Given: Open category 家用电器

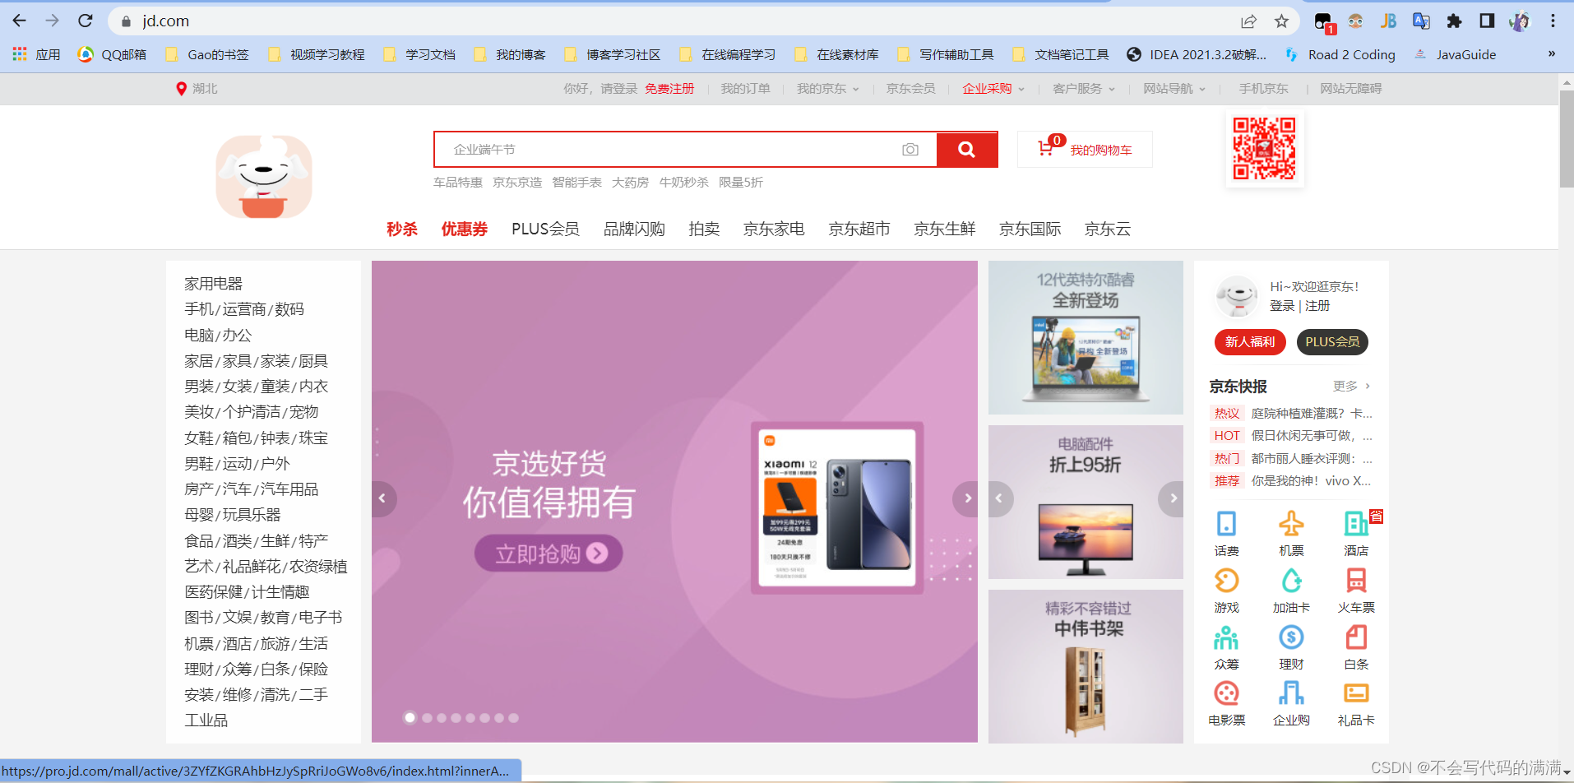Looking at the screenshot, I should pos(214,284).
